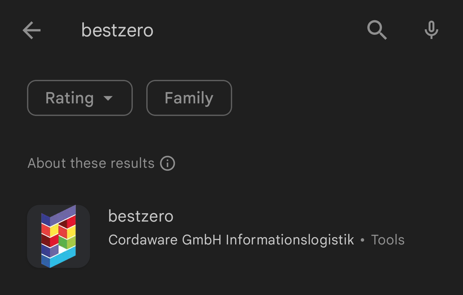Click the magnifying glass search icon
463x295 pixels.
[x=377, y=30]
